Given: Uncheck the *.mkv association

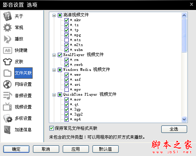Looking at the screenshot, I should tap(67, 20).
